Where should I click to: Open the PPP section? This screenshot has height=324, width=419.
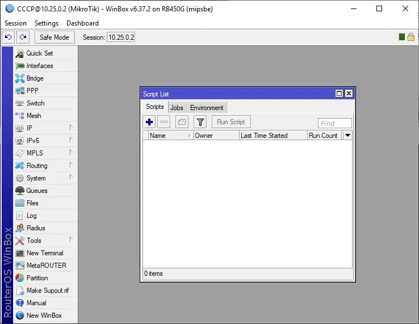pos(45,91)
